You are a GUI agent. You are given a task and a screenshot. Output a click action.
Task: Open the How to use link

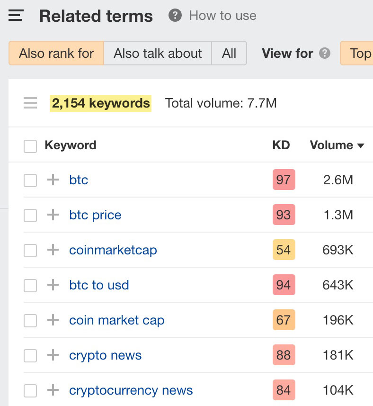pos(222,16)
